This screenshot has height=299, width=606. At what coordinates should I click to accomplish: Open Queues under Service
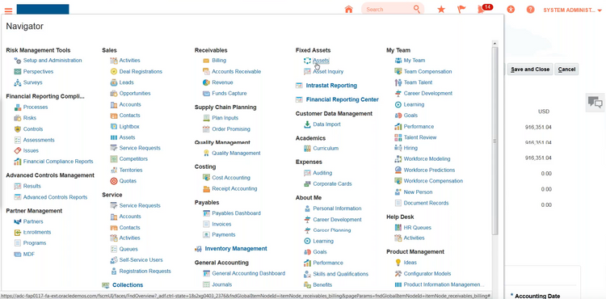click(x=128, y=249)
